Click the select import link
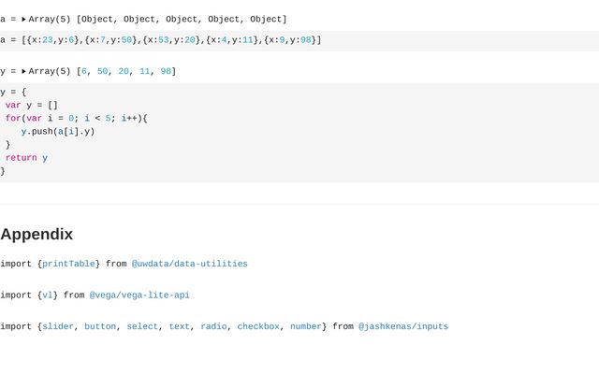This screenshot has height=374, width=599. tap(142, 327)
